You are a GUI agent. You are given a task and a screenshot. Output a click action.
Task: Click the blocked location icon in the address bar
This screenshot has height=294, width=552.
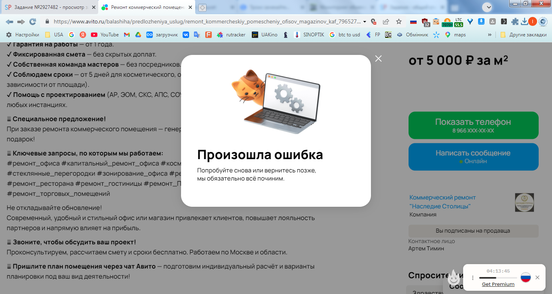point(374,21)
